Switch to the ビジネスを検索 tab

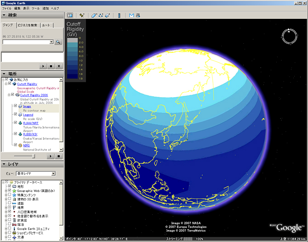click(x=28, y=25)
